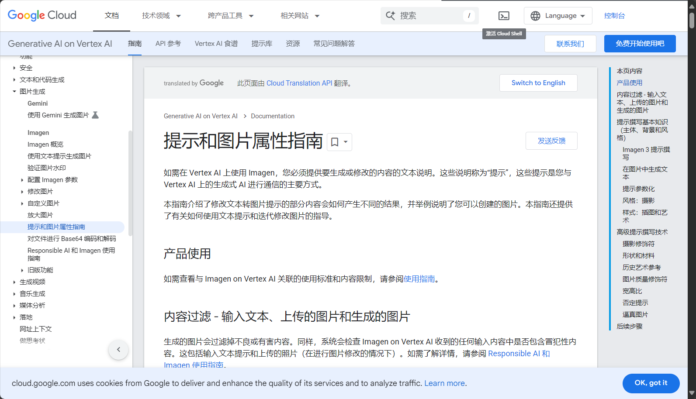Jump to 高级提示撰写技术 in contents

tap(642, 232)
